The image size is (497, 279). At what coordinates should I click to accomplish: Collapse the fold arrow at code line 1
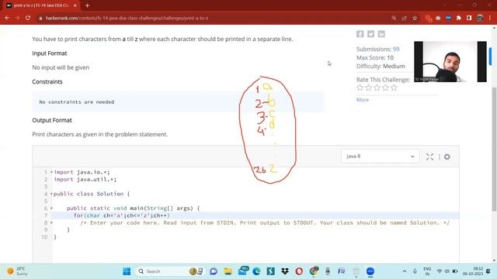[x=51, y=172]
